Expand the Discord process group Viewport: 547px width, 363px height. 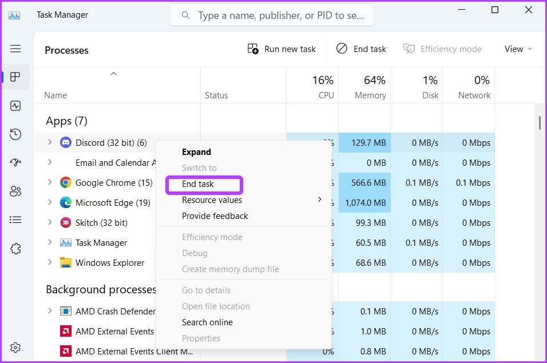tap(50, 142)
